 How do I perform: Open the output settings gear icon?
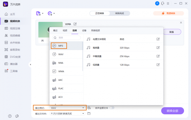coord(89,108)
